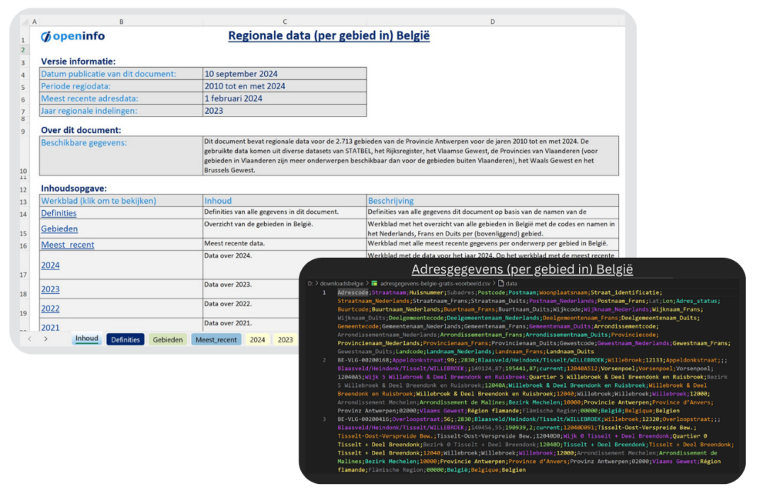Click the adresgegevens-belgie-gratis-voorbeeld.csv breadcrumb

click(x=435, y=283)
